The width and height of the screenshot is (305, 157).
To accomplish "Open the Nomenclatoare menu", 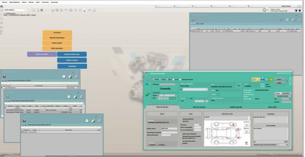I will pyautogui.click(x=15, y=2).
